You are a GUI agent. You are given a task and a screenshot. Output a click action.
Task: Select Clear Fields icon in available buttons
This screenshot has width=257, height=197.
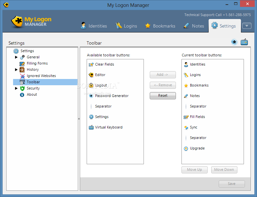[x=91, y=64]
